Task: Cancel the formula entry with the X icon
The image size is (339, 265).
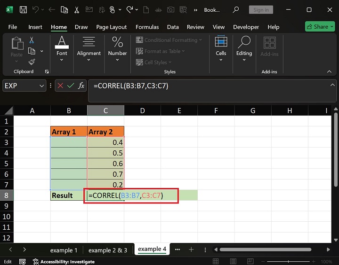Action: 60,86
